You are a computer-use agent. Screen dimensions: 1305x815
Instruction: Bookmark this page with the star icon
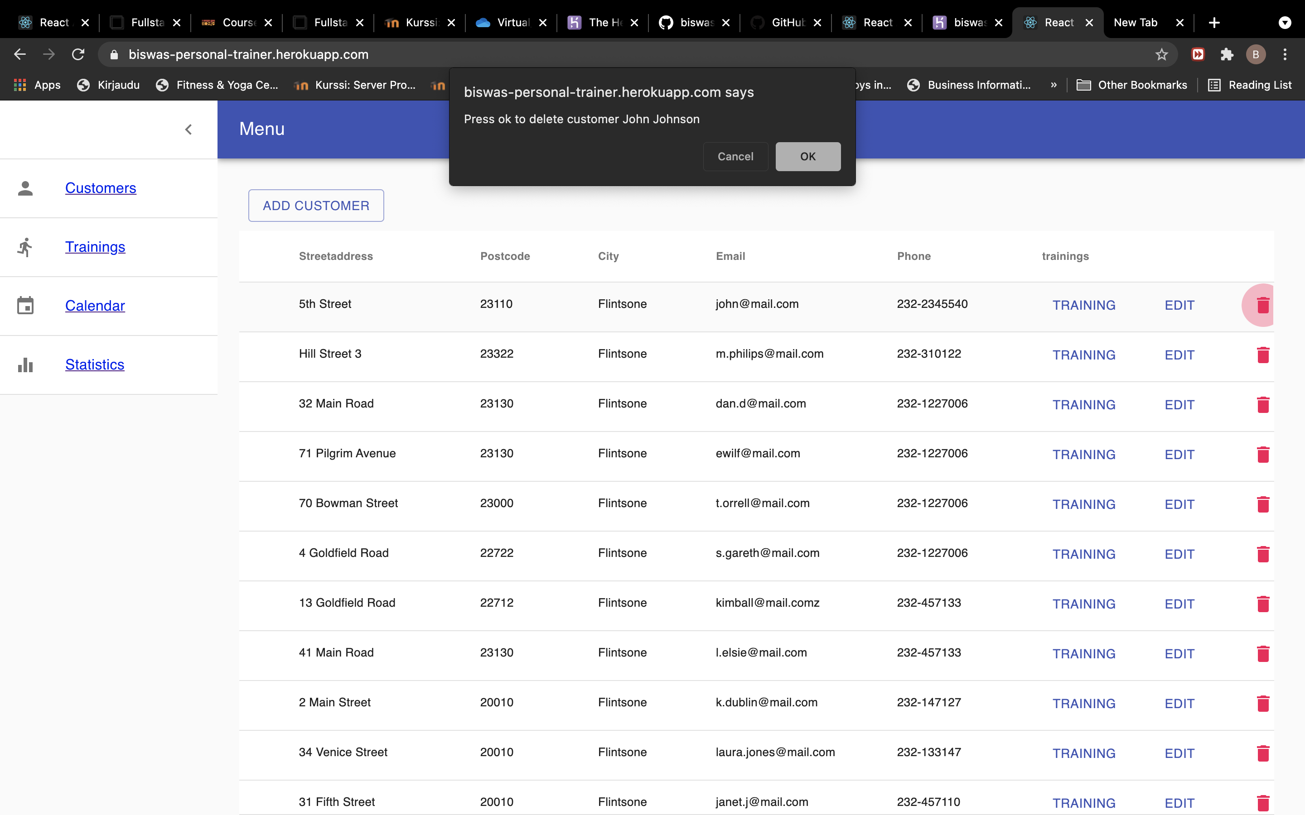(x=1161, y=54)
